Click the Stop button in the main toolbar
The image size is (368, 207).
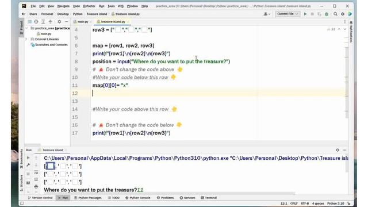(312, 14)
